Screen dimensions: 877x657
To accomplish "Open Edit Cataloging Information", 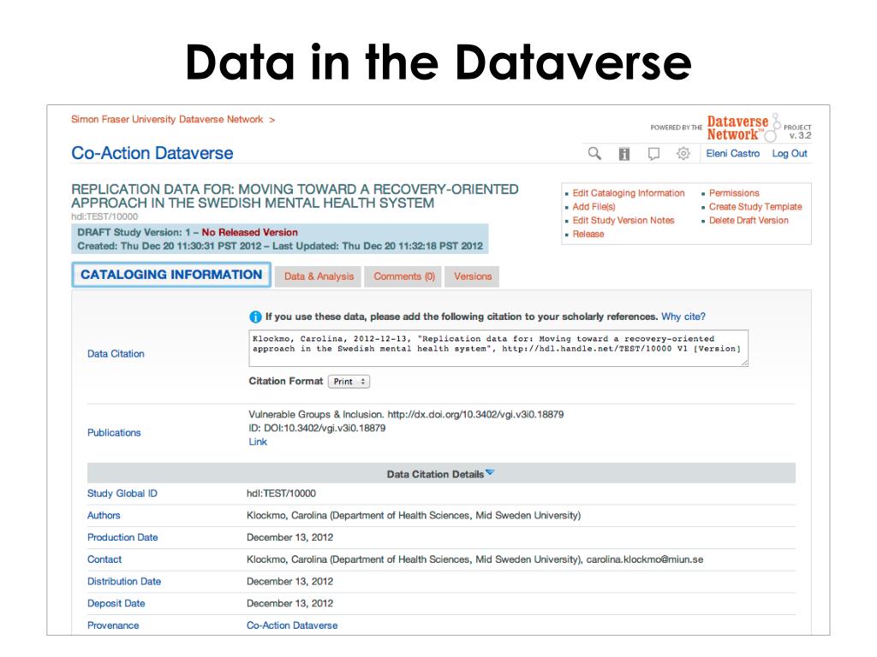I will click(x=628, y=193).
